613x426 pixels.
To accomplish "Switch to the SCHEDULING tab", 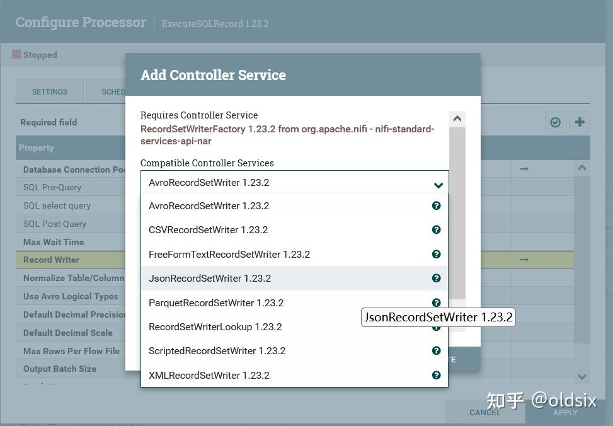I will (x=106, y=91).
